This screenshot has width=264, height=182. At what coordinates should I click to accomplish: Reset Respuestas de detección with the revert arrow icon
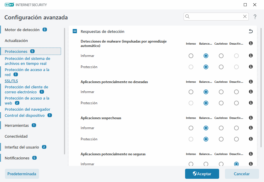(250, 31)
